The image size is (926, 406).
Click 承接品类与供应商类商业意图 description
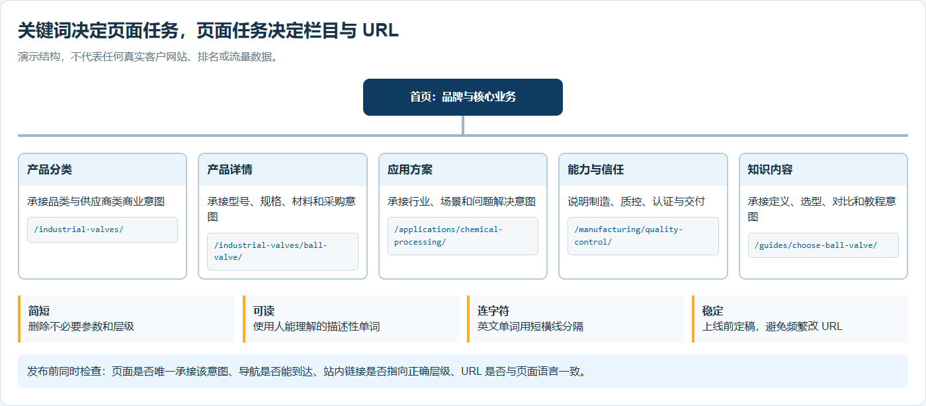[96, 202]
